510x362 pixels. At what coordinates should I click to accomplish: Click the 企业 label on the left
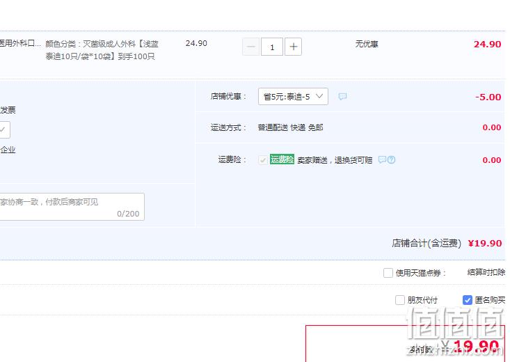(8, 150)
